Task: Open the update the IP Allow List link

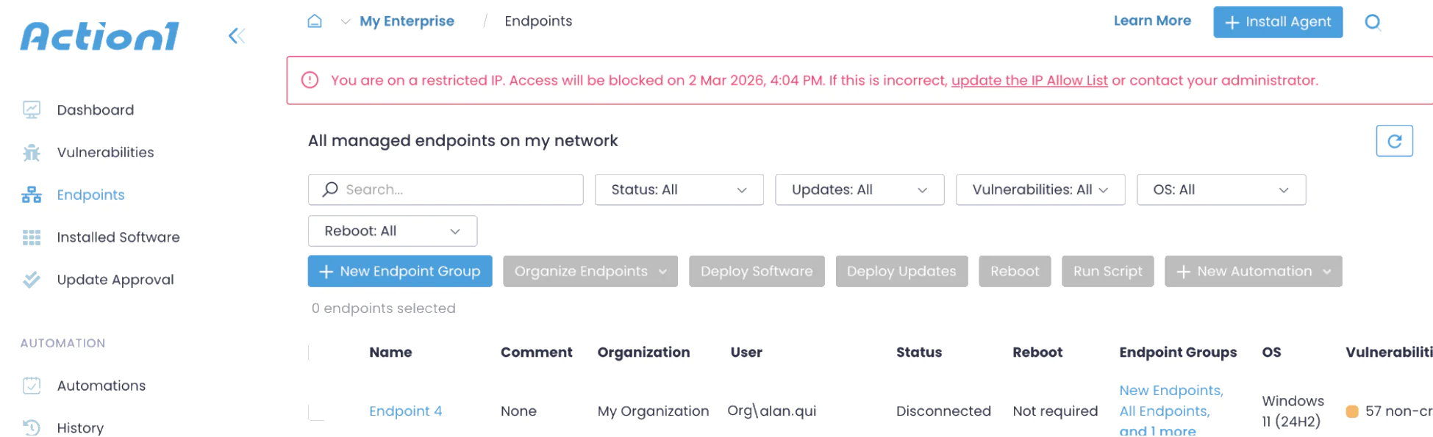Action: tap(1029, 80)
